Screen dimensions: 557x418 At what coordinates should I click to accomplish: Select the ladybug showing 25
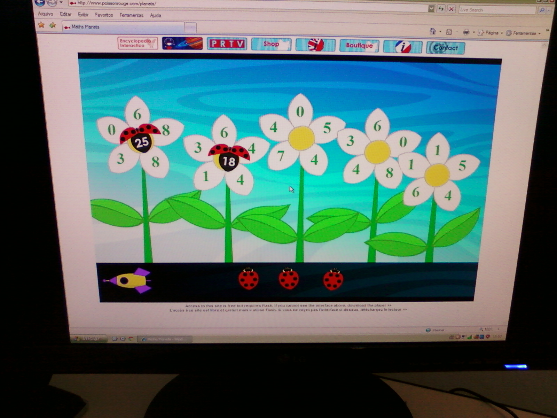click(141, 138)
